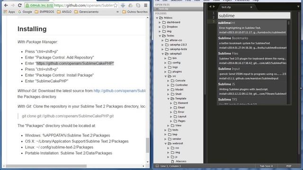Show next tab with Sublime's right arrow
This screenshot has width=303, height=170.
pos(214,7)
